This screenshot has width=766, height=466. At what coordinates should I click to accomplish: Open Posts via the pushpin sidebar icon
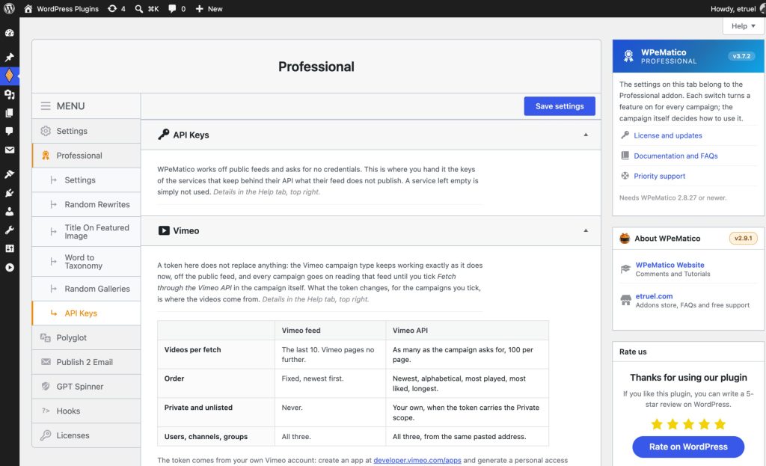[9, 57]
